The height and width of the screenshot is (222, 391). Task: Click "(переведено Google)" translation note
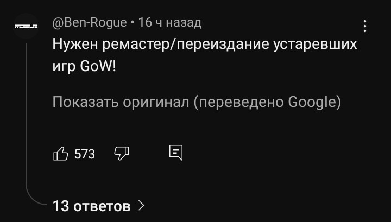click(x=267, y=102)
